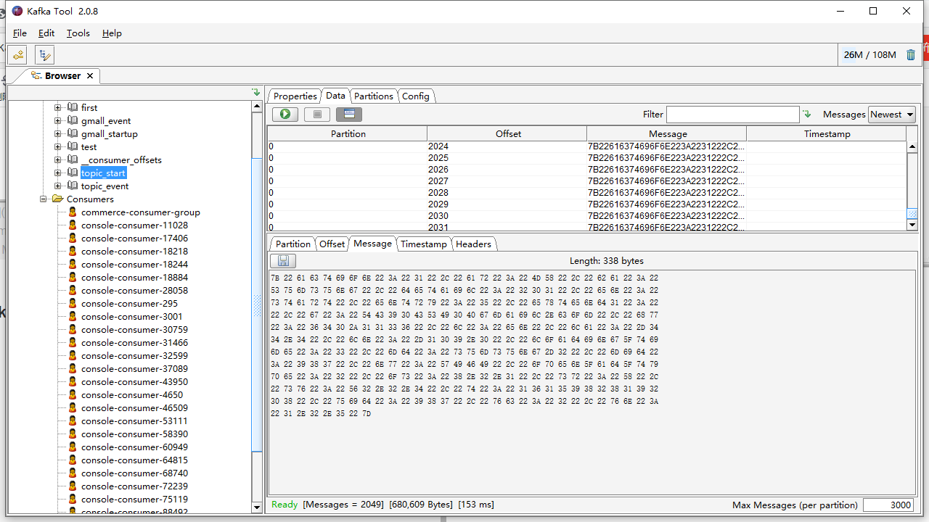The image size is (929, 522).
Task: Click the browser tree scroll down arrow
Action: (257, 507)
